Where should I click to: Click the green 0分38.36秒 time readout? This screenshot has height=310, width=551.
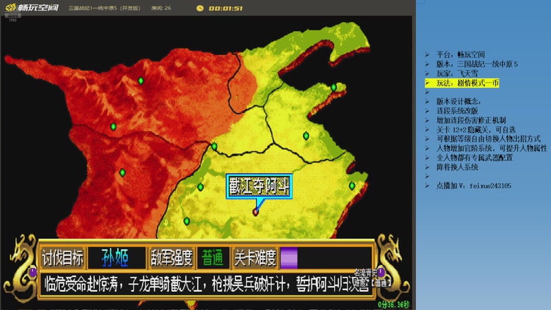(393, 304)
